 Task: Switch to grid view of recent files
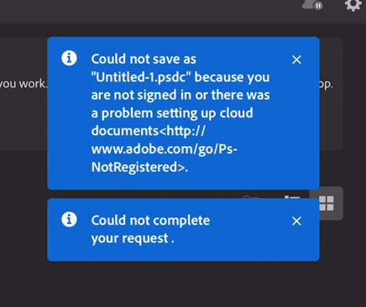click(327, 203)
